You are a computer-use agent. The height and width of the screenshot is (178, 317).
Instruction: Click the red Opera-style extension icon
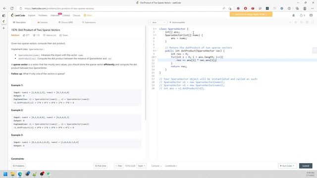246,8
